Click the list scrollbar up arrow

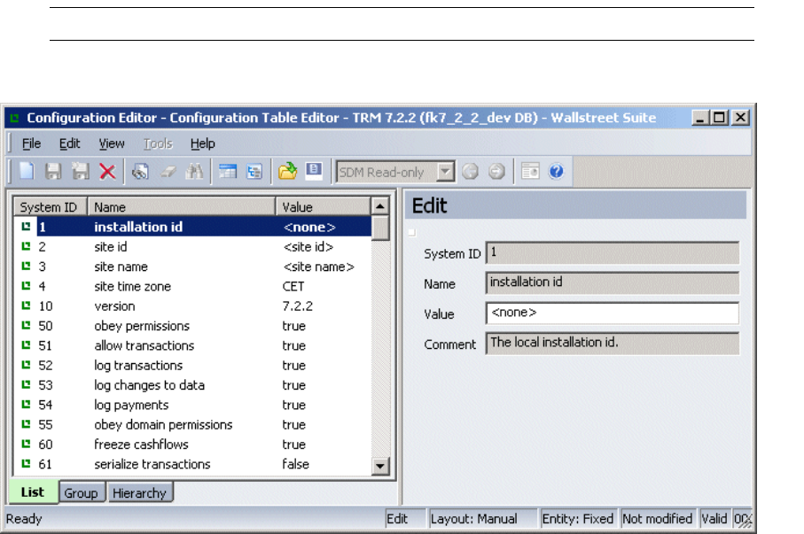pos(380,206)
